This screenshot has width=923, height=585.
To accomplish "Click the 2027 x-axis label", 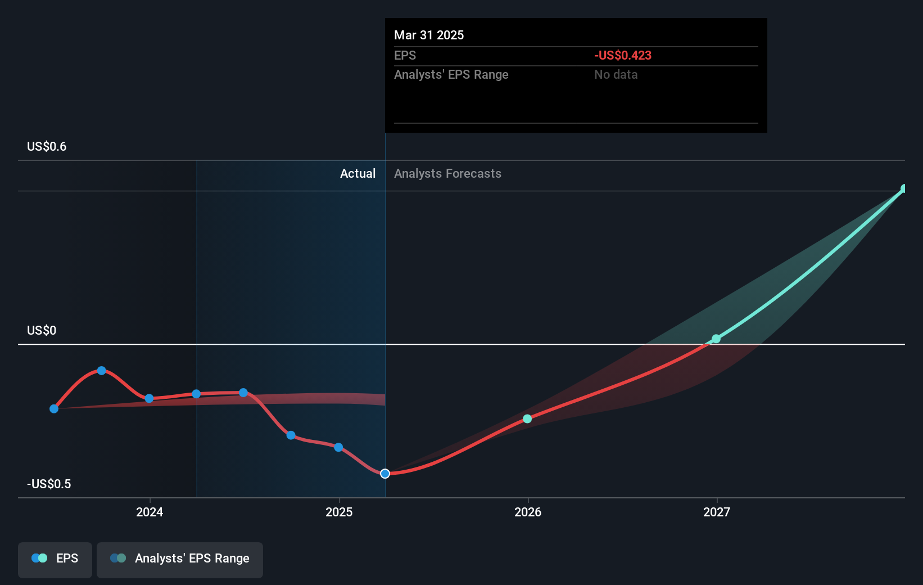I will pos(717,512).
